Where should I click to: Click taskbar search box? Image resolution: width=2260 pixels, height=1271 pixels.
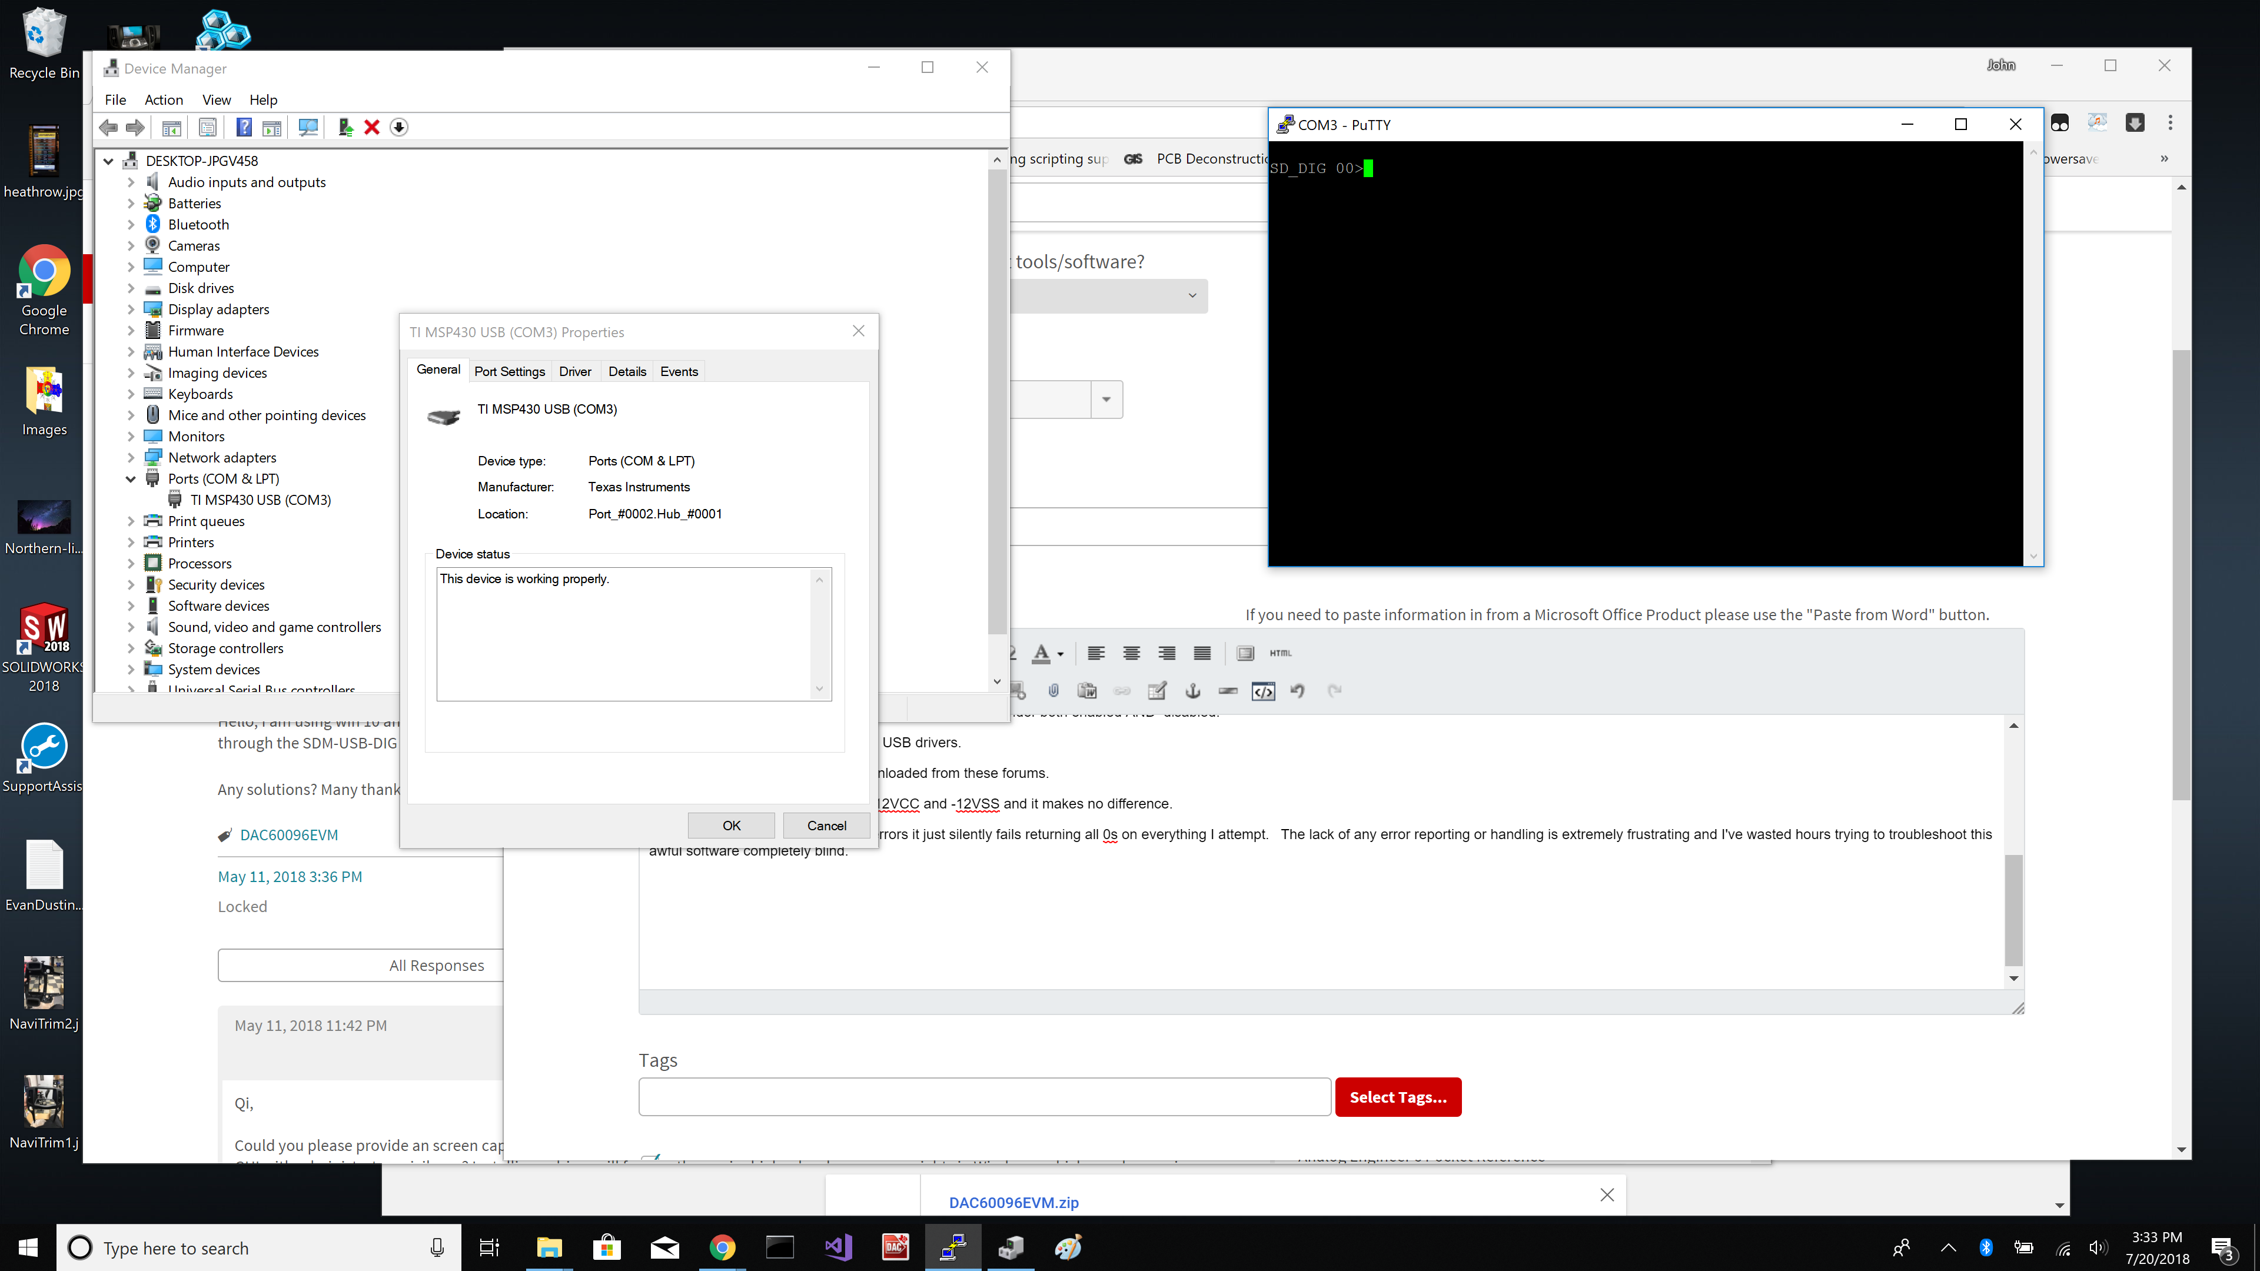259,1247
